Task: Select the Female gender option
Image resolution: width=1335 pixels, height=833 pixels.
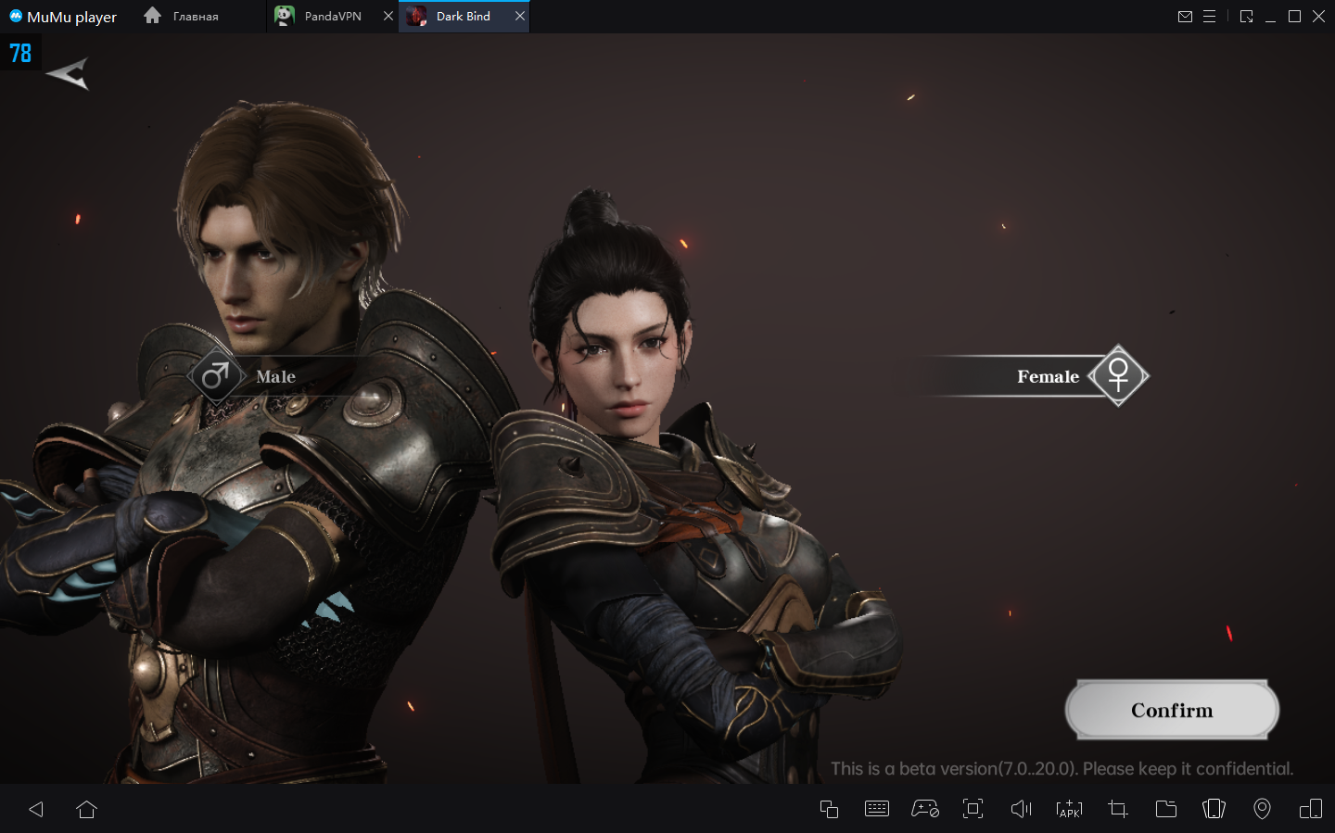Action: (1066, 376)
